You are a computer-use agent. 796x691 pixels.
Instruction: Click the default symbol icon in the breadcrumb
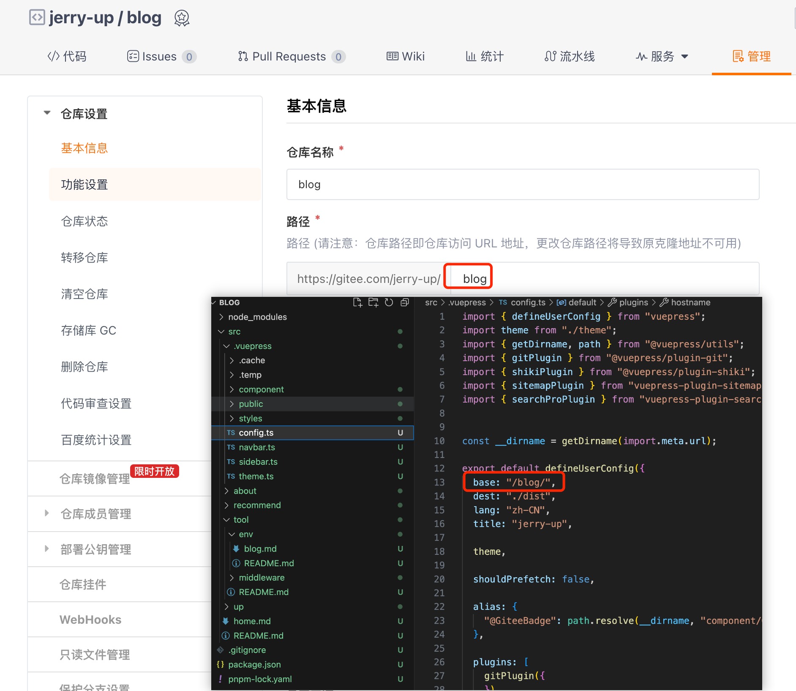[x=561, y=302]
